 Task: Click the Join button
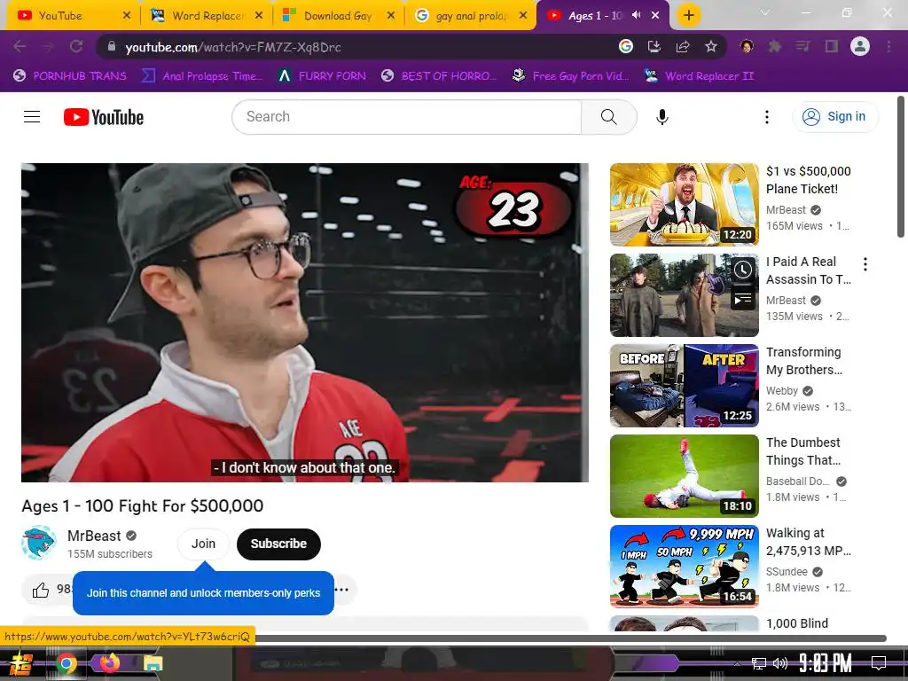(x=203, y=544)
